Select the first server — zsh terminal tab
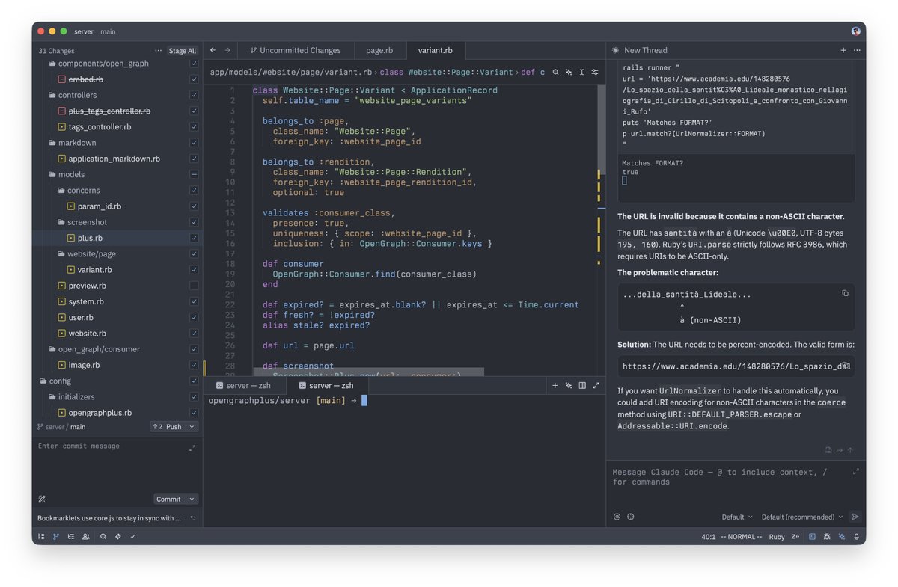 coord(244,385)
